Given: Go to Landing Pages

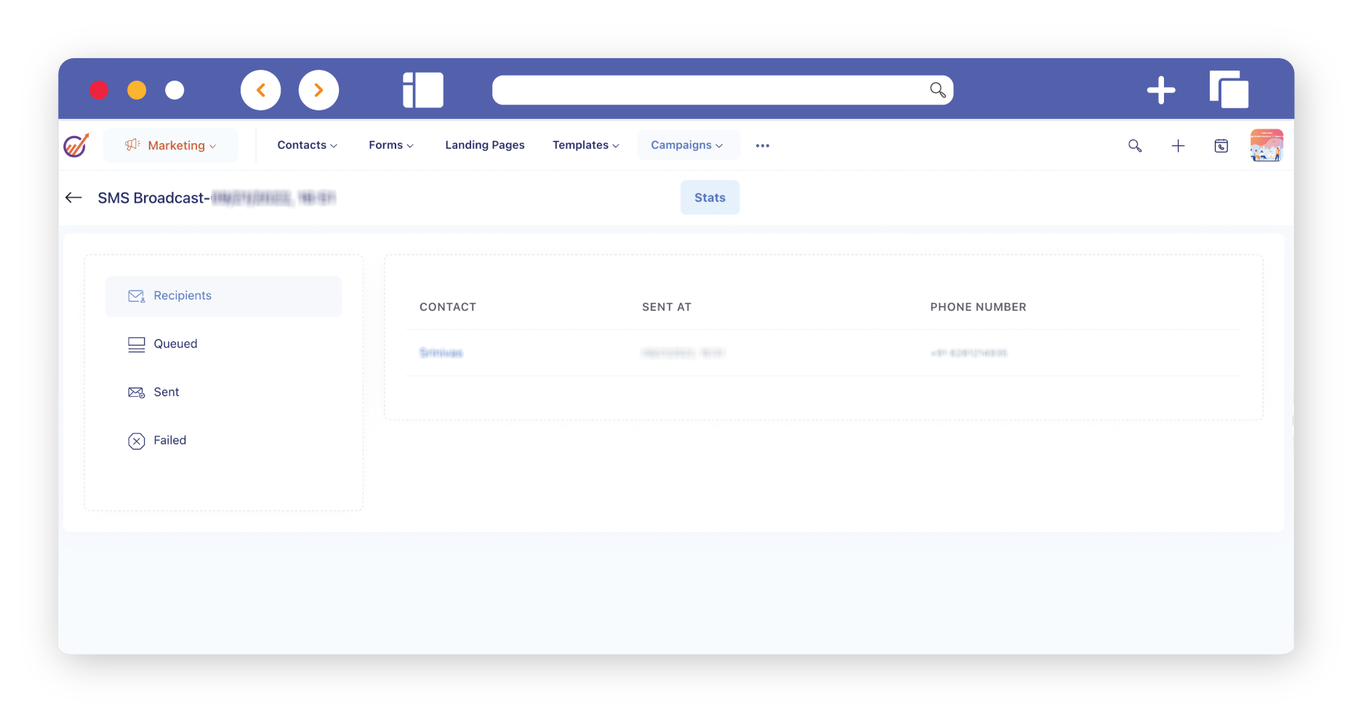Looking at the screenshot, I should click(485, 145).
